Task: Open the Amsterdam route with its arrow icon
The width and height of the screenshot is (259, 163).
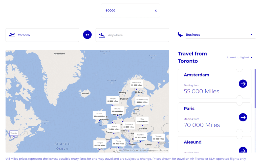Action: [243, 84]
